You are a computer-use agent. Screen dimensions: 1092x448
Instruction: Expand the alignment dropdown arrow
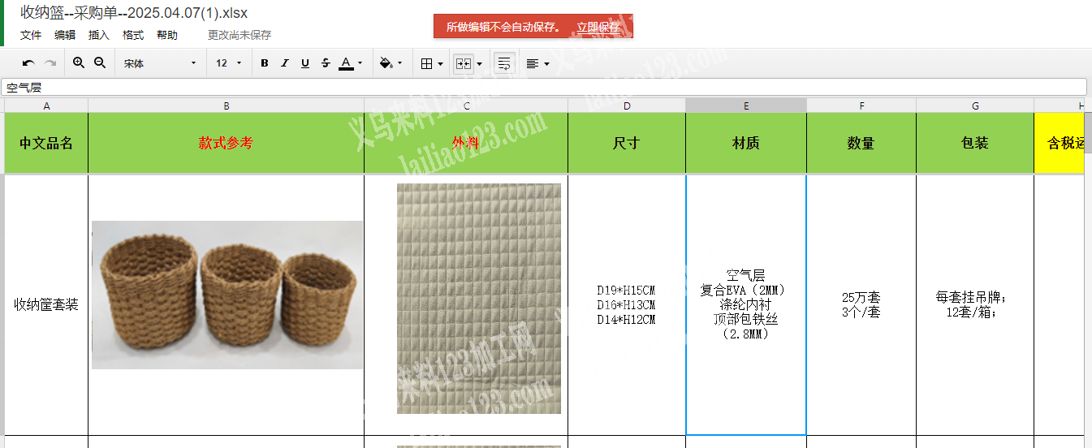(x=546, y=63)
